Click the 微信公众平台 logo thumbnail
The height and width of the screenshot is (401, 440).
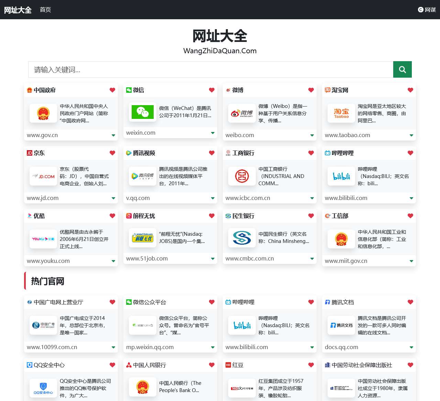[143, 325]
